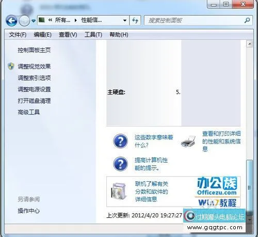Click the control panel icon in address bar

click(42, 20)
